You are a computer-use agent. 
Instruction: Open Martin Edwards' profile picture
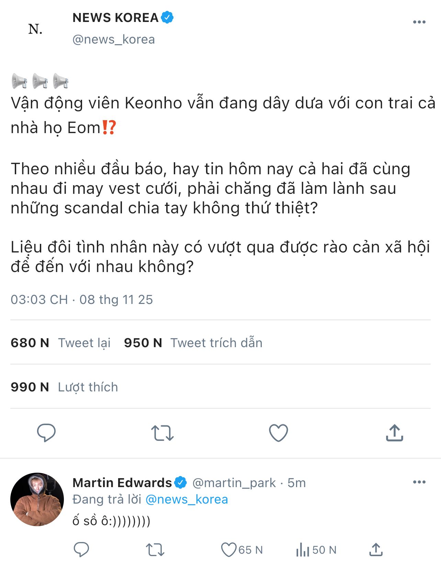[37, 499]
